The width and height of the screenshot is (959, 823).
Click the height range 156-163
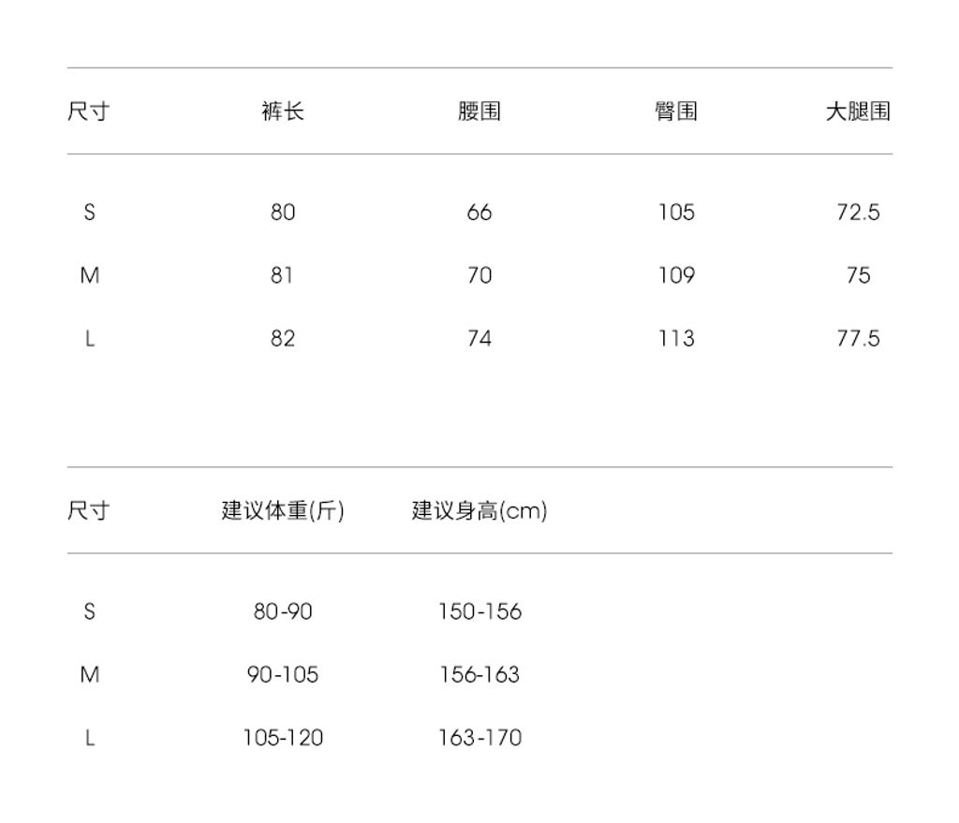479,675
